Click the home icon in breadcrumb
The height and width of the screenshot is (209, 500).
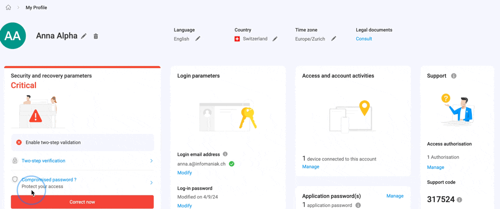(x=8, y=7)
